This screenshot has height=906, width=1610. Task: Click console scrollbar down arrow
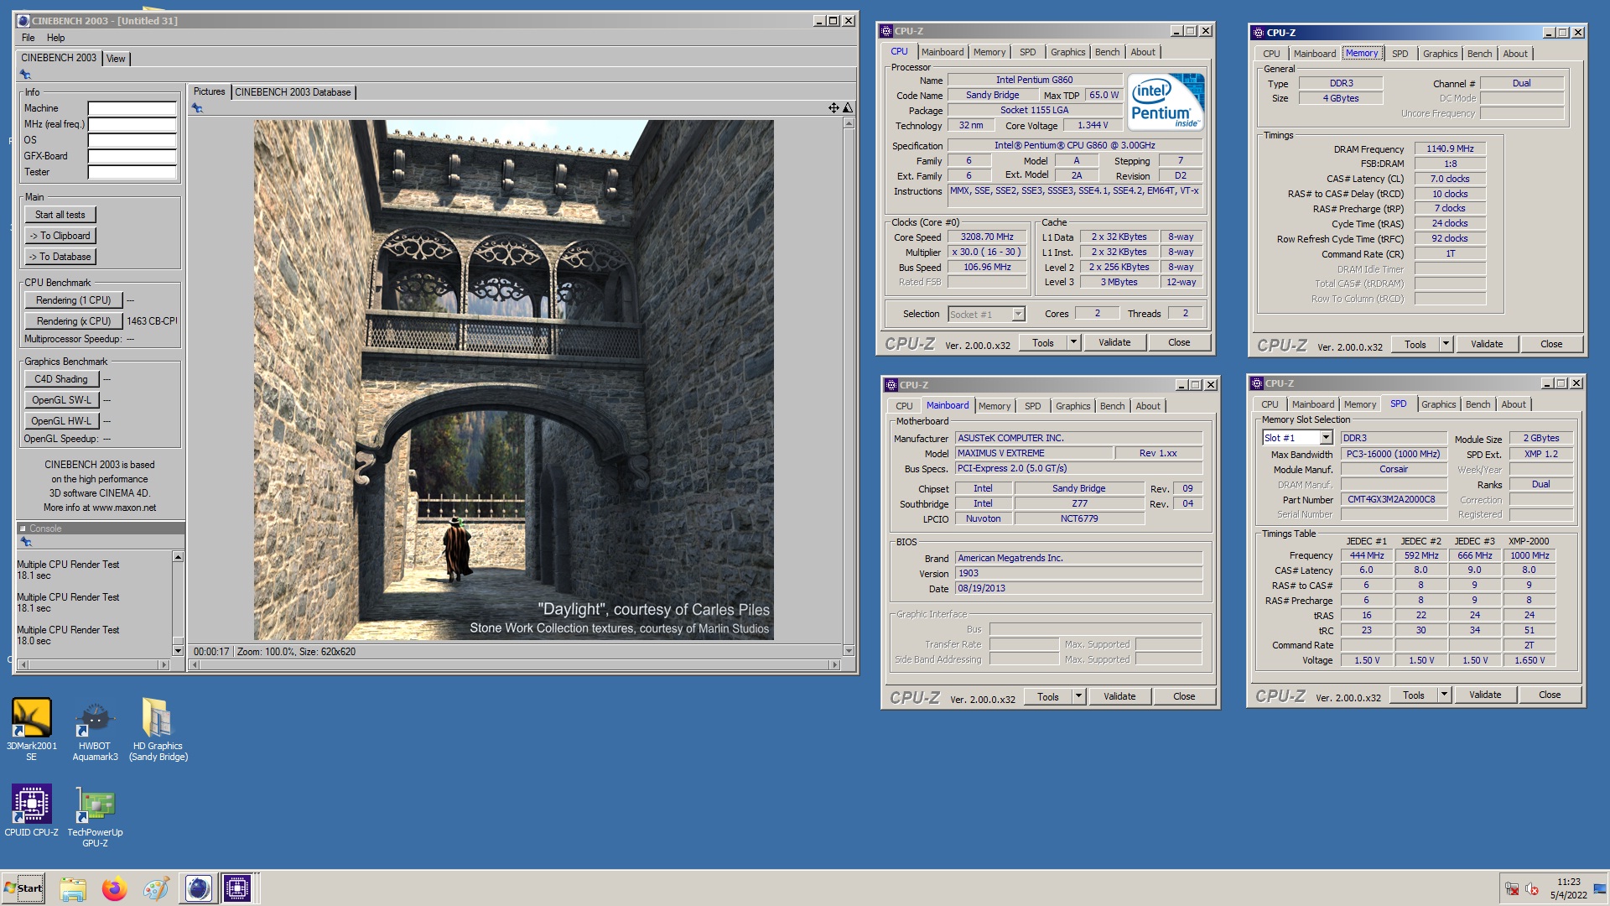pos(178,650)
